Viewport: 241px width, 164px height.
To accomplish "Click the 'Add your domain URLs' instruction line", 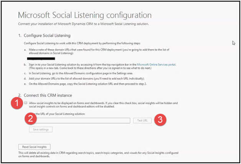I will (87, 79).
